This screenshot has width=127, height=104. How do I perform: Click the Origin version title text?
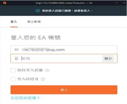click(64, 3)
